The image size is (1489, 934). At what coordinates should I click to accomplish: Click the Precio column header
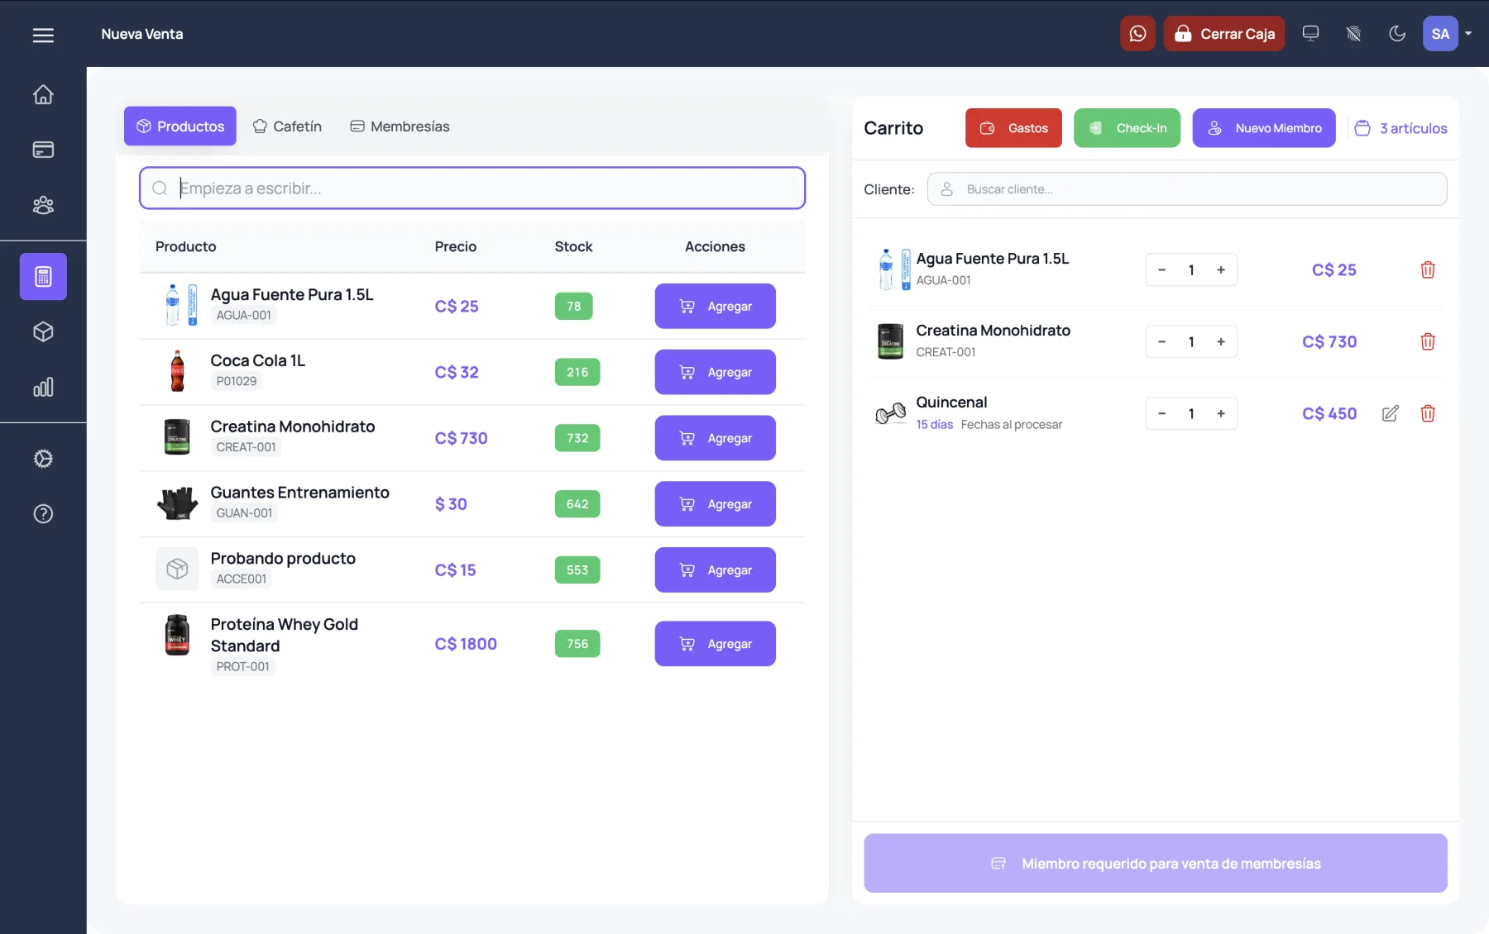(x=456, y=246)
